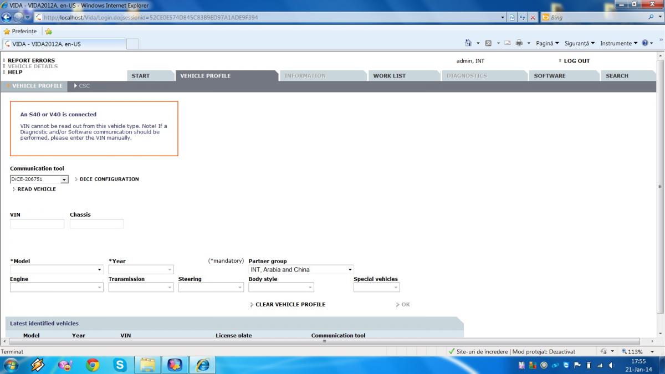Open the Communication tool DiCE-206751 dropdown
This screenshot has width=665, height=374.
[x=64, y=180]
